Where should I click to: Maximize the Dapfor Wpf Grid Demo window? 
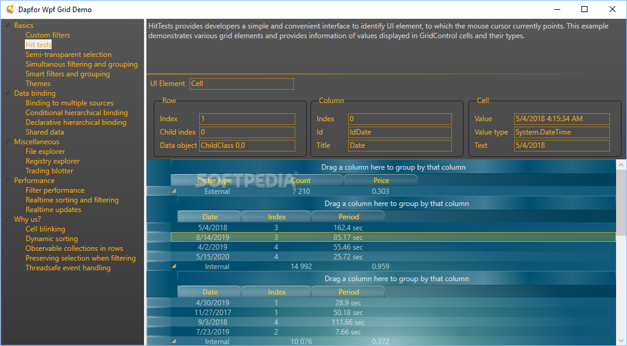(584, 9)
